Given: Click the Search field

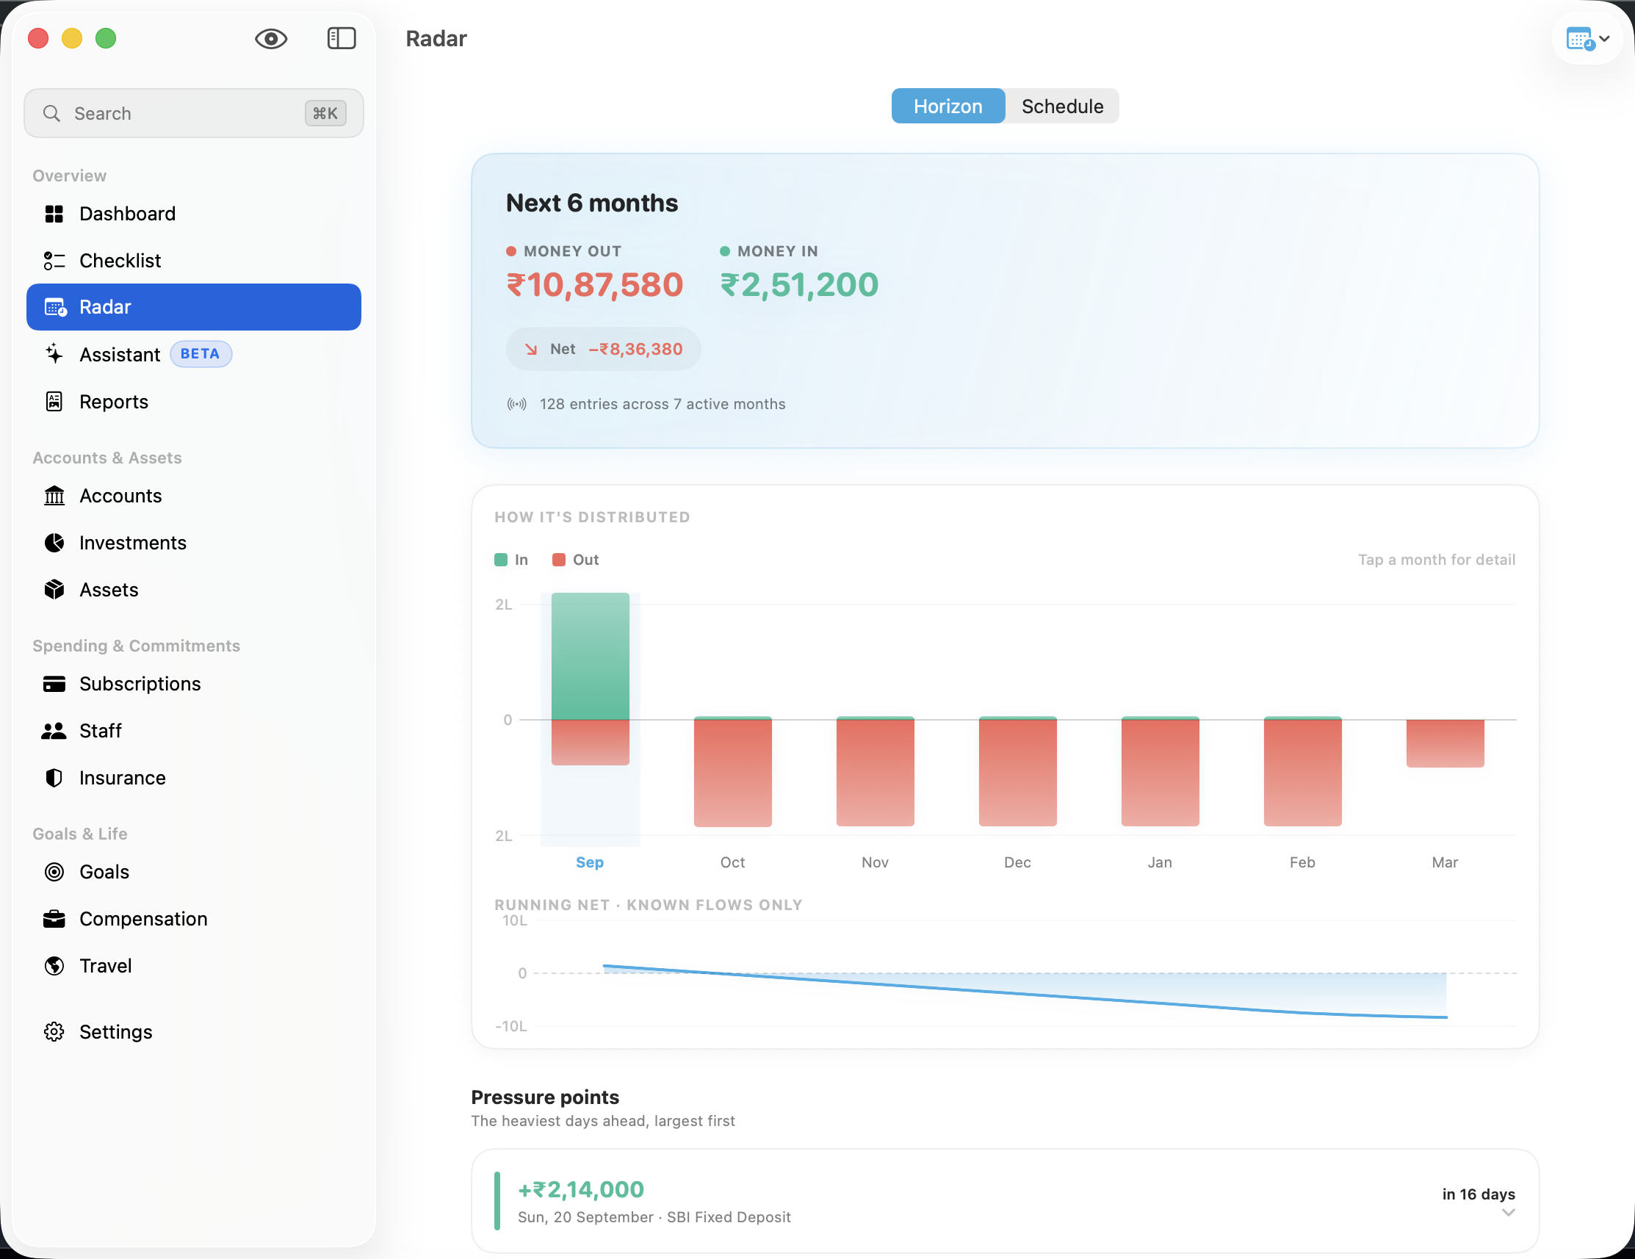Looking at the screenshot, I should point(194,113).
